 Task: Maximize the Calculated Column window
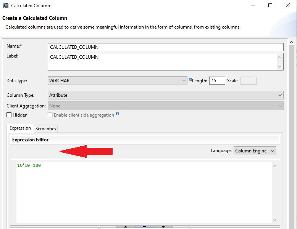(270, 5)
